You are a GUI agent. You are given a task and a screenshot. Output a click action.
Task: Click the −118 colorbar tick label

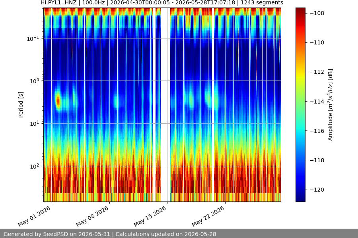(x=317, y=160)
